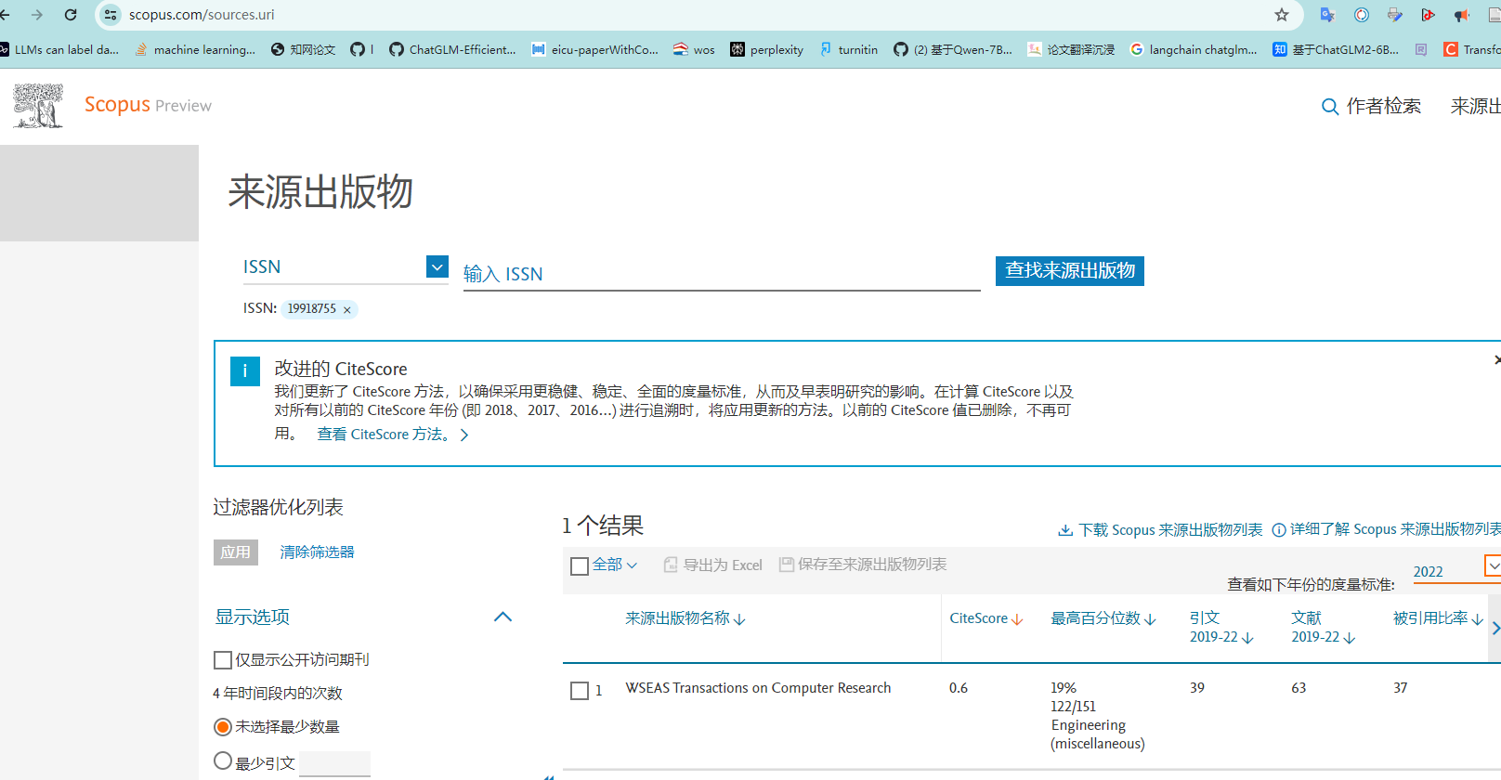Open the eicu-paperWithCo bookmark
The height and width of the screenshot is (780, 1501).
(x=594, y=49)
